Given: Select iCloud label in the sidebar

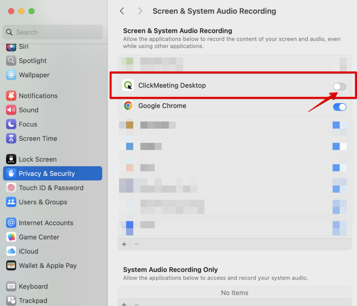Looking at the screenshot, I should coord(29,251).
